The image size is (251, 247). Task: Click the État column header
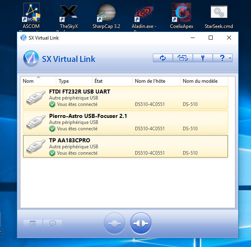112,81
